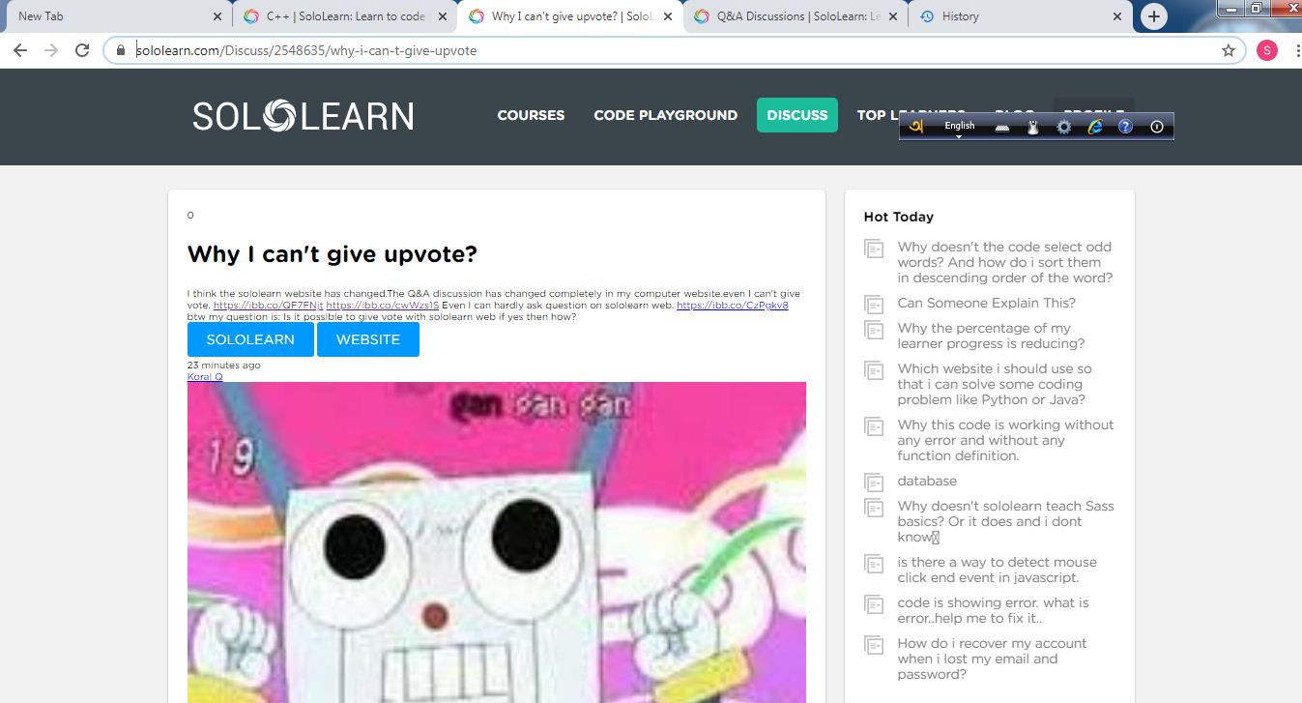Open COURSES in the navigation bar

531,115
